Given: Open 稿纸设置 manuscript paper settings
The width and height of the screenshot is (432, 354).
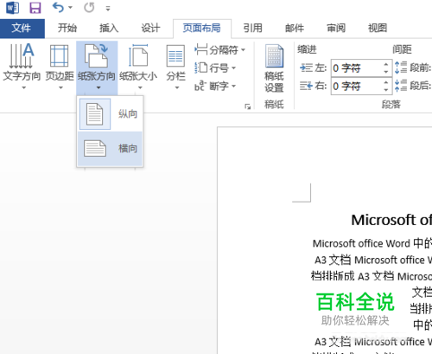Looking at the screenshot, I should coord(274,68).
